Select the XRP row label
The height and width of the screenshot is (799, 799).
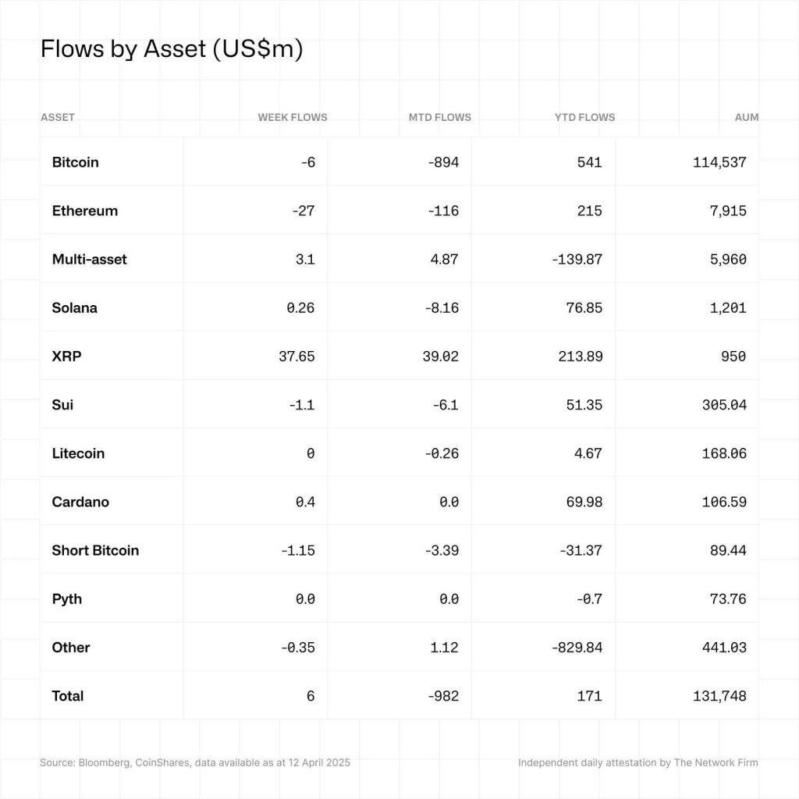[x=66, y=356]
